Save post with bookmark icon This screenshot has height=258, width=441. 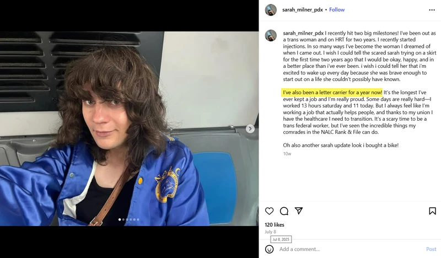(x=433, y=211)
